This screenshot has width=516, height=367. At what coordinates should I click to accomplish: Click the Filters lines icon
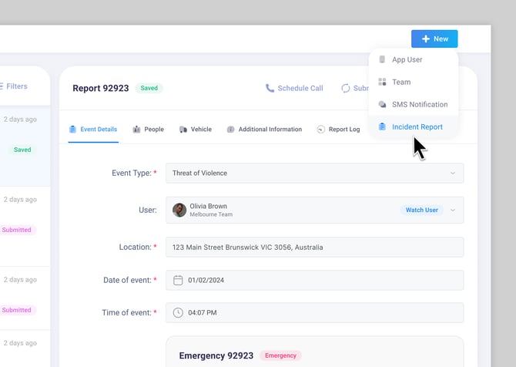click(2, 86)
